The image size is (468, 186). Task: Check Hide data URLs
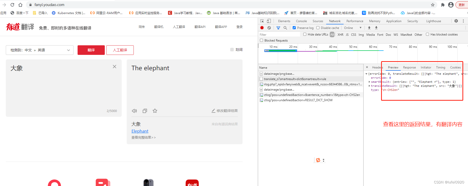pos(305,34)
